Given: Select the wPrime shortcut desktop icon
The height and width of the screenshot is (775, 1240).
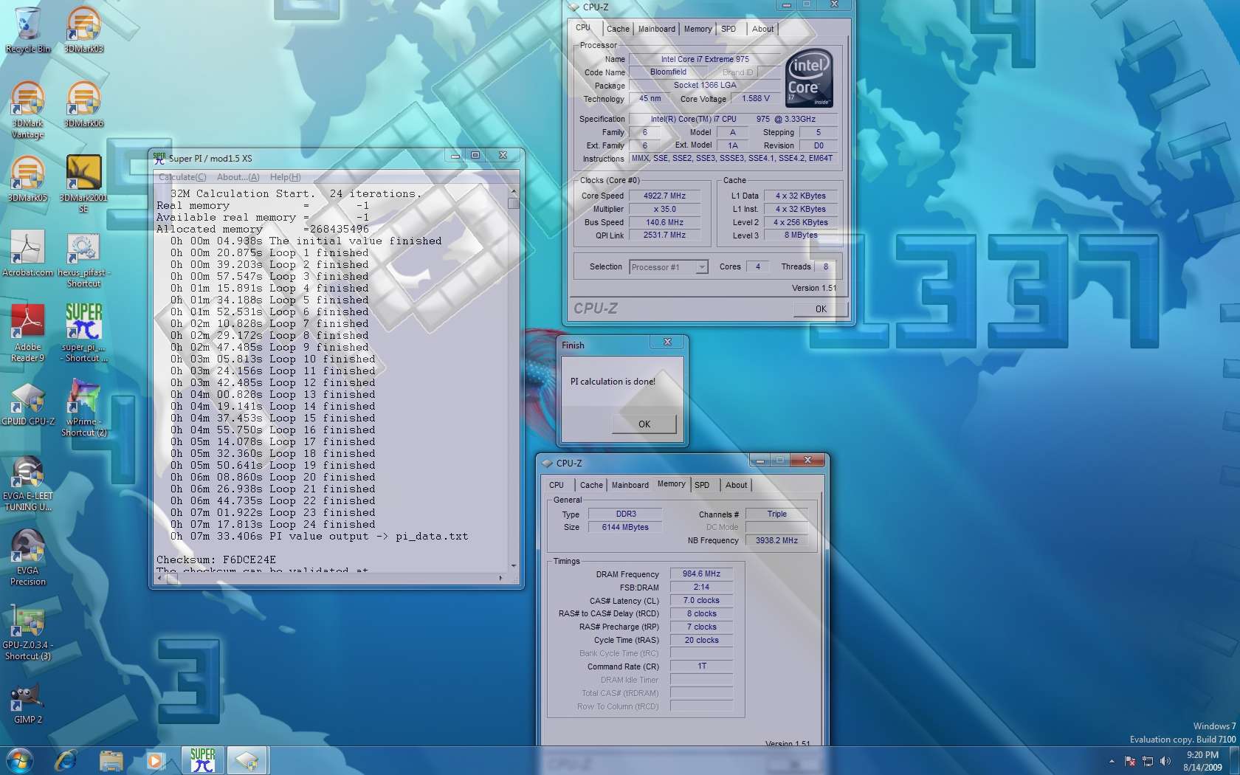Looking at the screenshot, I should (83, 407).
